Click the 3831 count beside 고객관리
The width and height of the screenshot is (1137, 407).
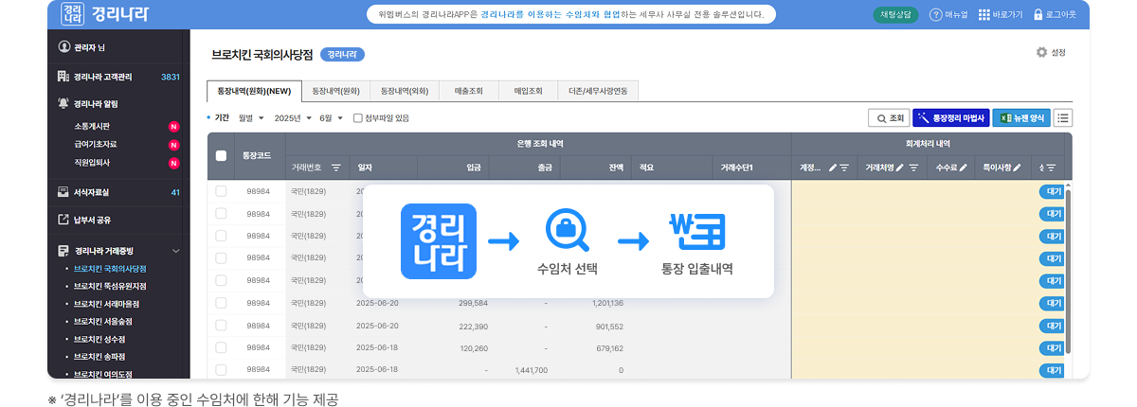tap(171, 77)
